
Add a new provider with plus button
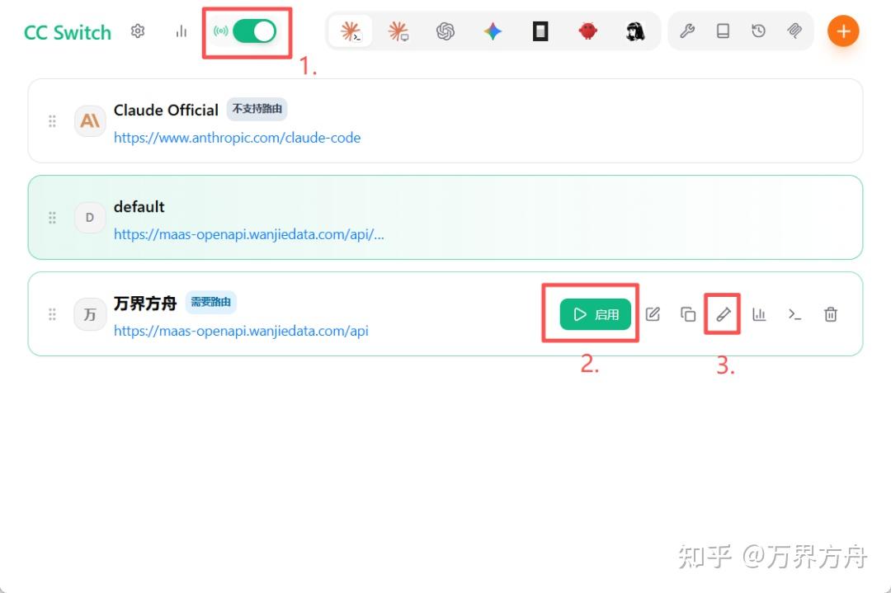(843, 31)
